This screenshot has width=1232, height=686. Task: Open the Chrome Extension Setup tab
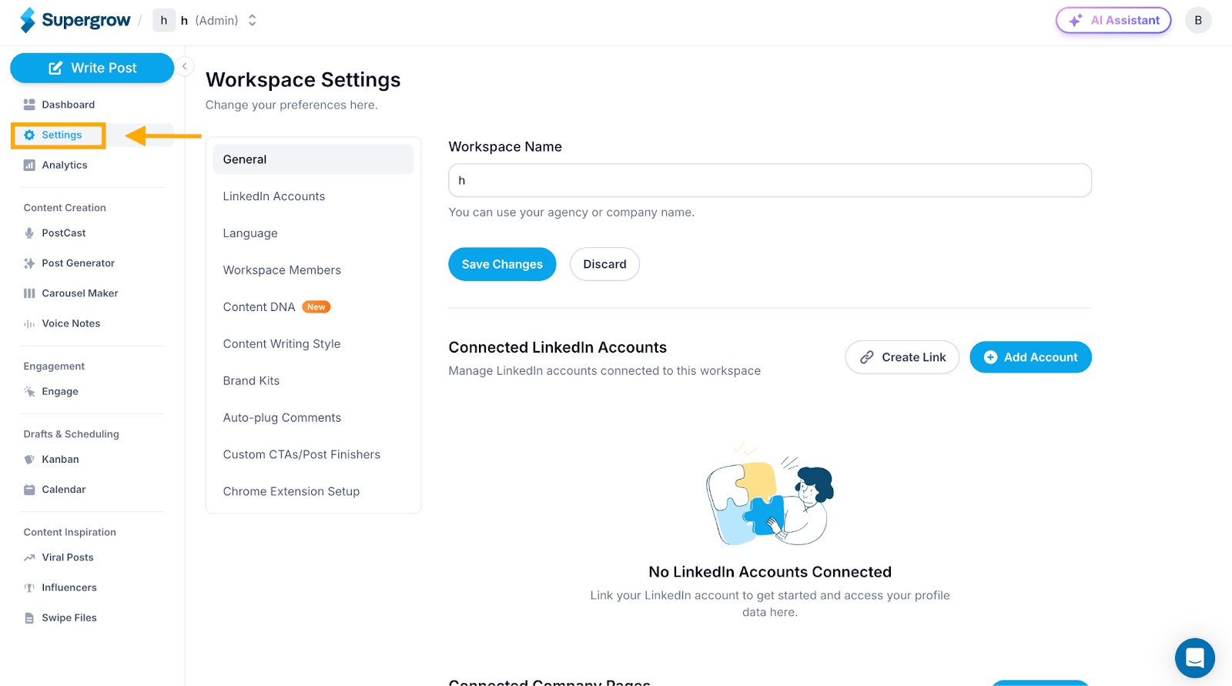click(313, 492)
